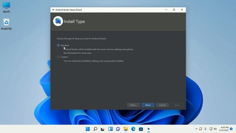Open This PC desktop icon
236x133 pixels.
point(6,7)
